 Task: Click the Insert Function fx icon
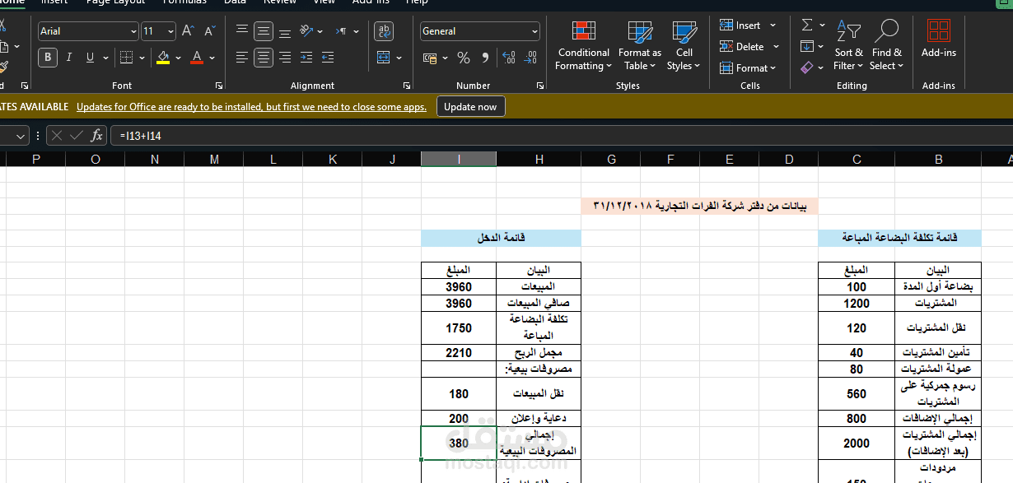click(96, 136)
